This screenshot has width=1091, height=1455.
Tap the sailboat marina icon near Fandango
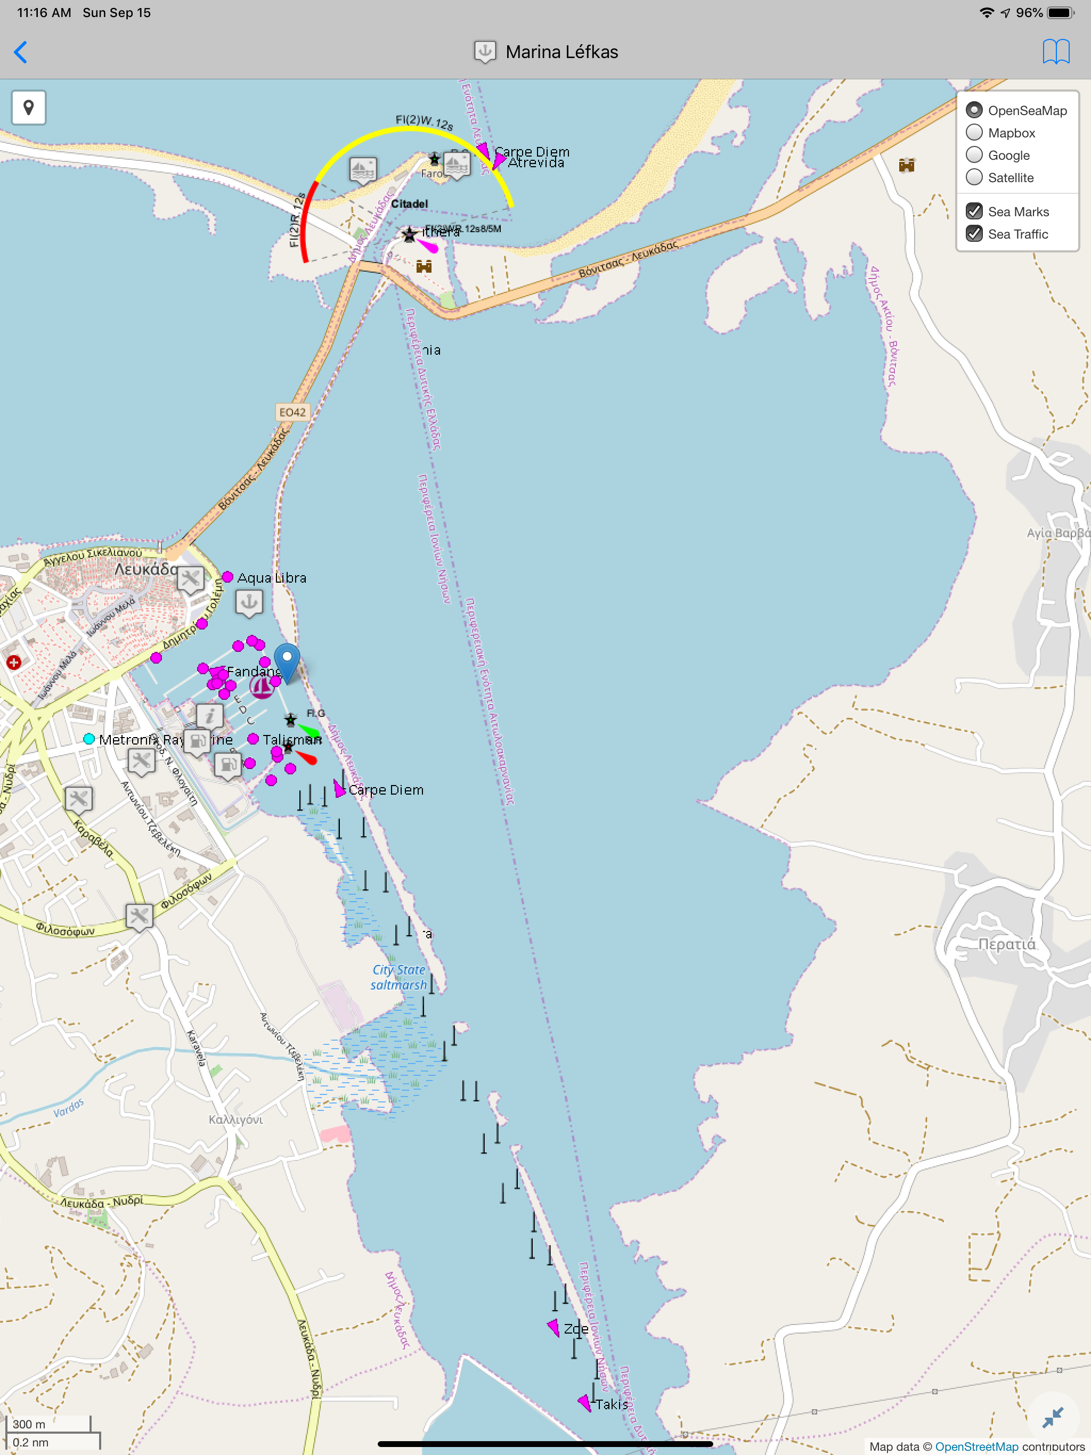pos(262,686)
